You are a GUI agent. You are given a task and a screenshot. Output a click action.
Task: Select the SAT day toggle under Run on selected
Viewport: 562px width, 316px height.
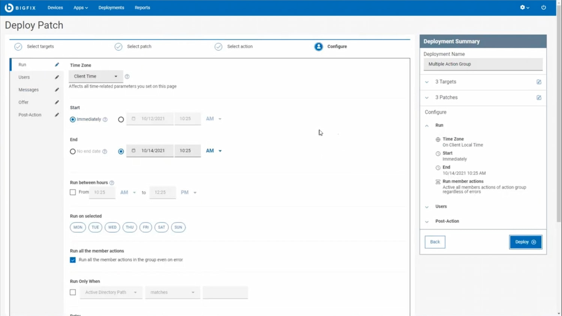coord(161,227)
